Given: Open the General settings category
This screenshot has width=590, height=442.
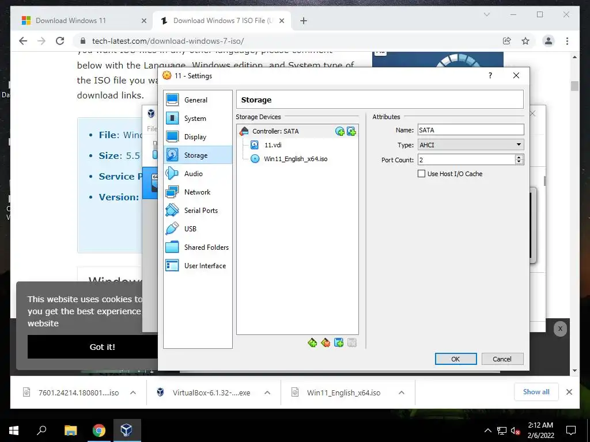Looking at the screenshot, I should (198, 100).
